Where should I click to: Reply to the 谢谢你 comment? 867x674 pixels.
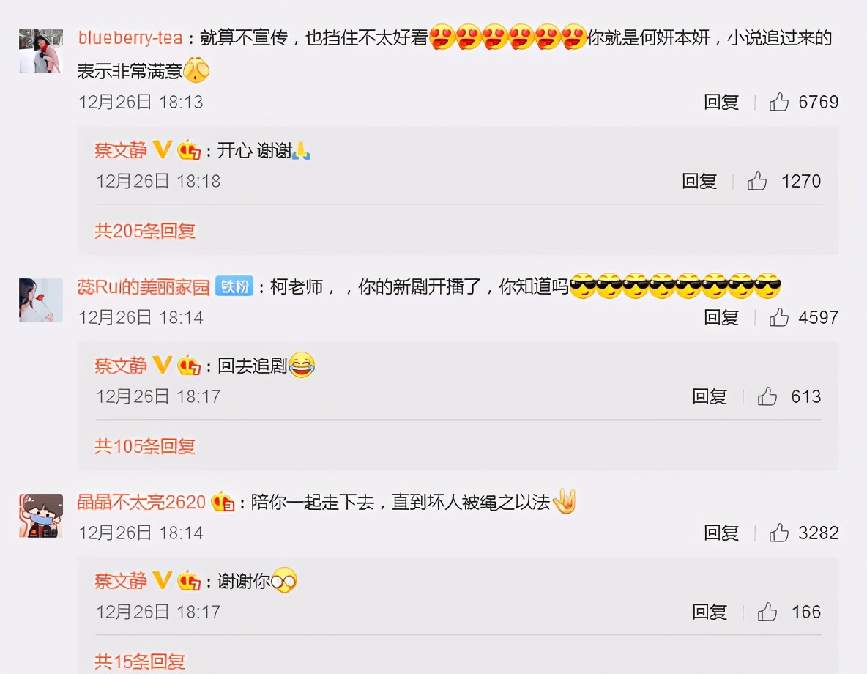pos(710,612)
